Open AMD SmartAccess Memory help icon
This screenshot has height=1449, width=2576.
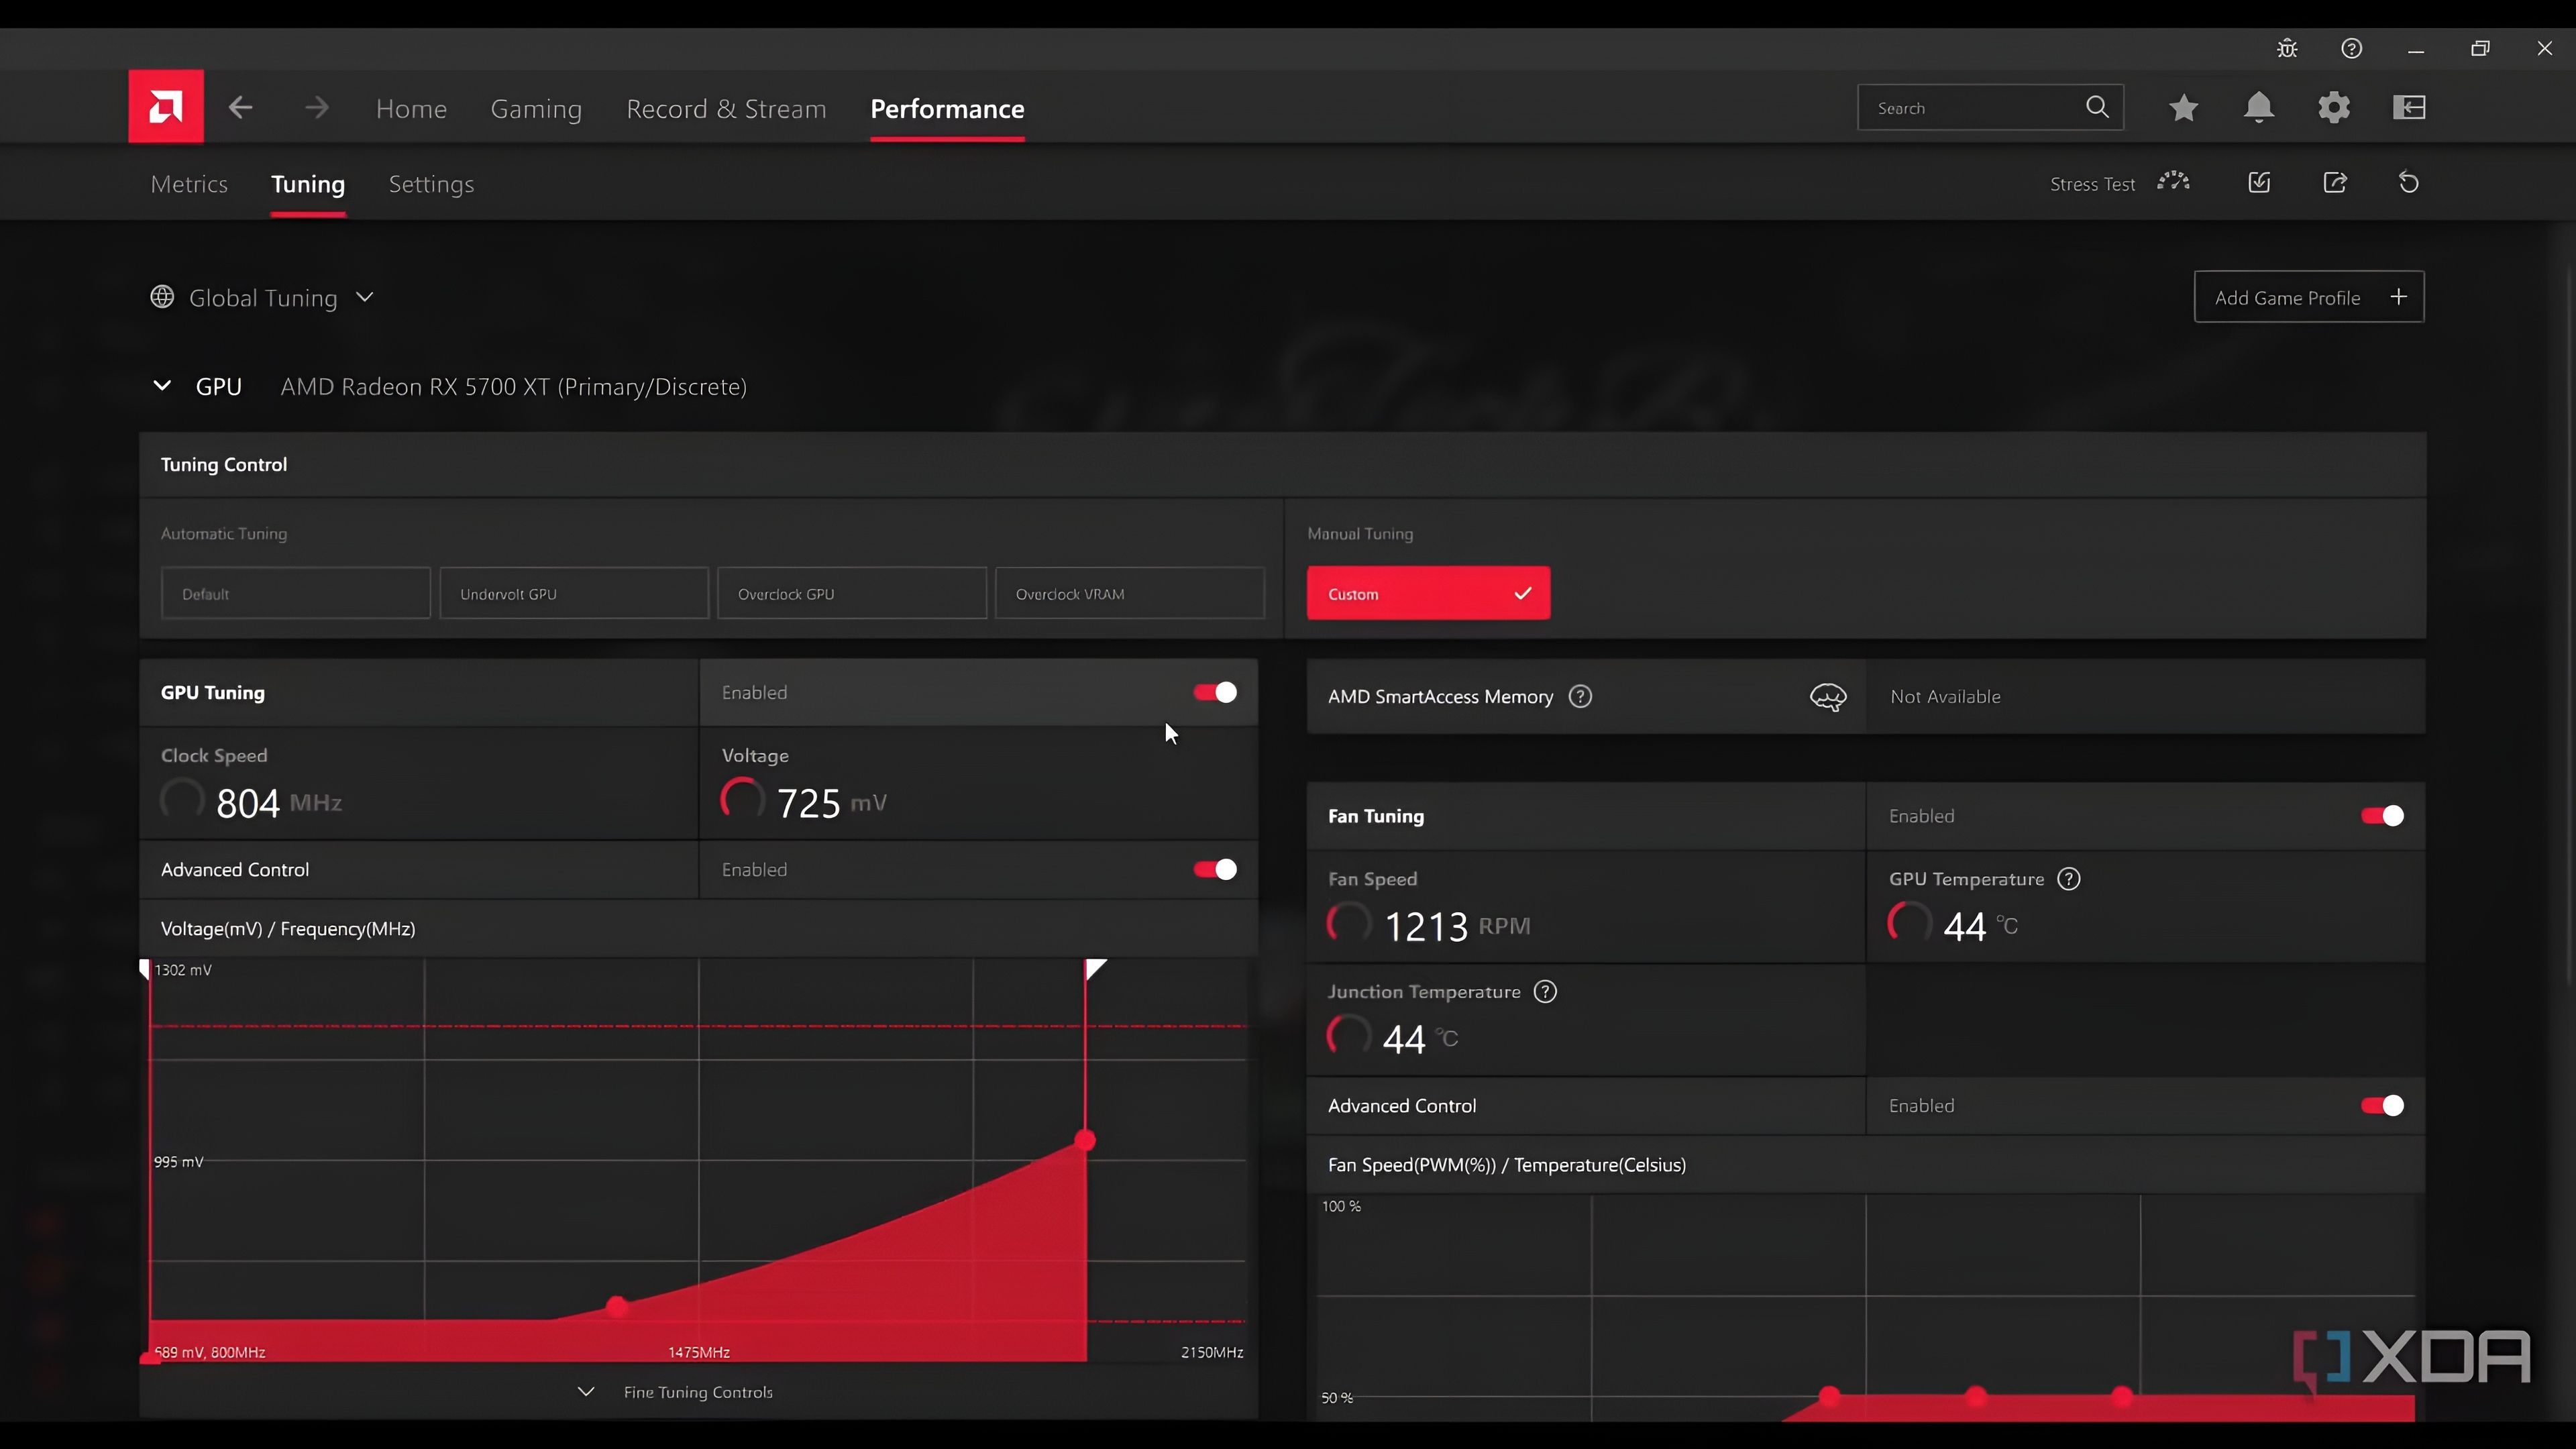(1580, 696)
